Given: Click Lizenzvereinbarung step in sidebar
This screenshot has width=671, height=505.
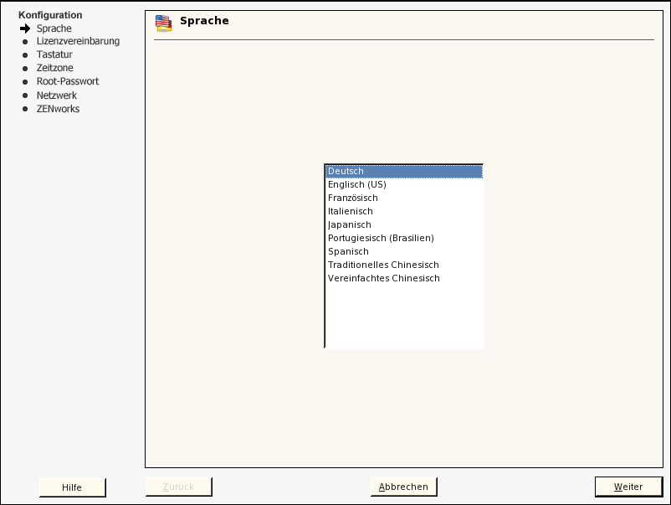Looking at the screenshot, I should point(78,42).
